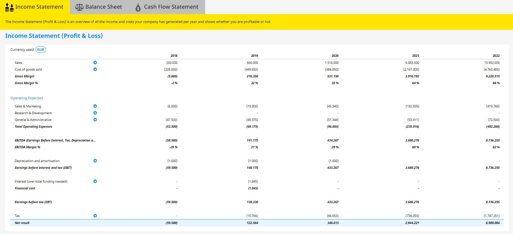
Task: Click Research & Development arrow icon
Action: point(95,113)
